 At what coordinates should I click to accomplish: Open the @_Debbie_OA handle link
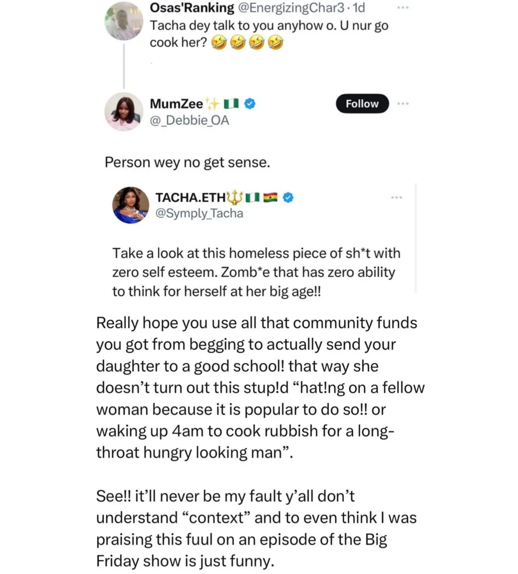tap(189, 120)
